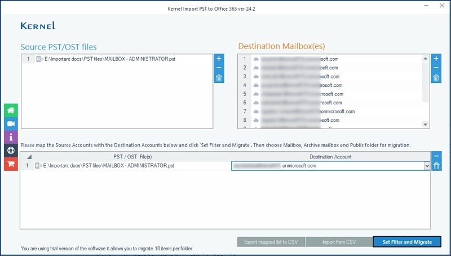Click the mapping grid select-all corner triangle

[x=29, y=157]
